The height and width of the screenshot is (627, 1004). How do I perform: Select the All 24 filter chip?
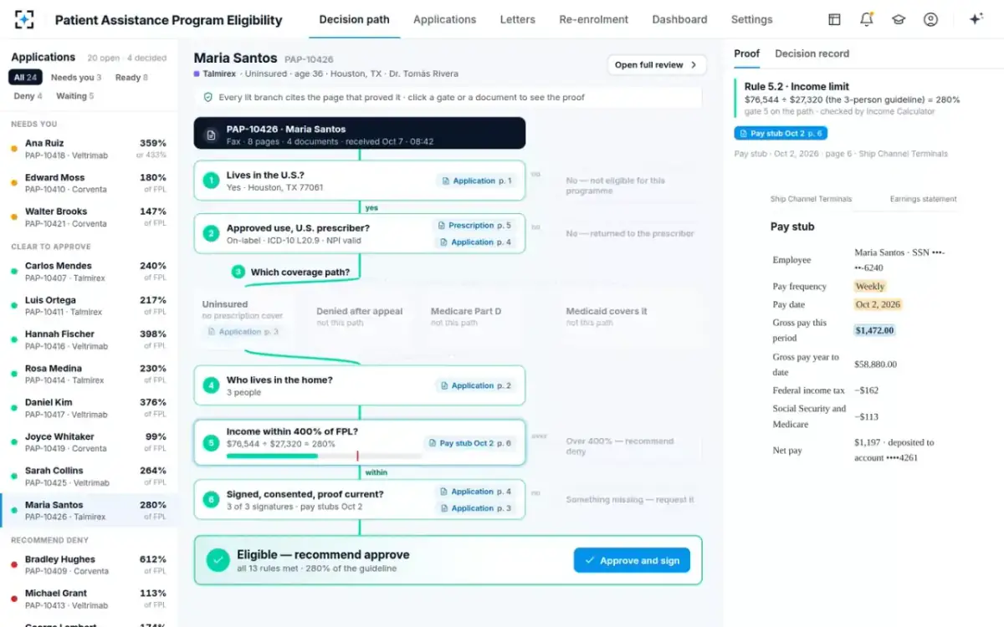25,78
